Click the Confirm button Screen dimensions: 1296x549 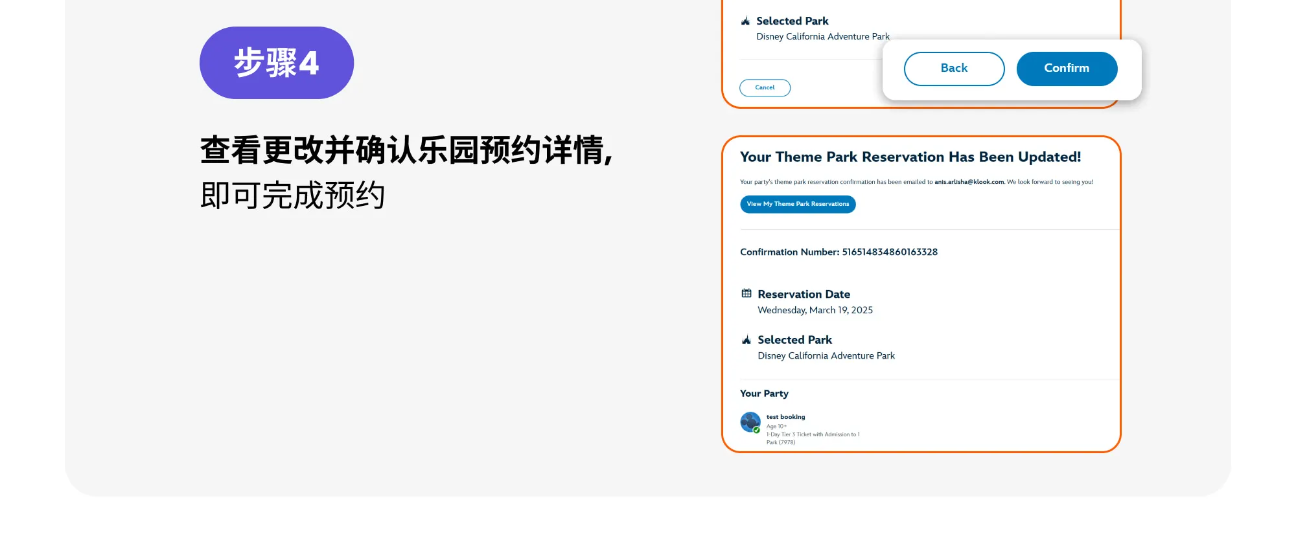(1067, 69)
